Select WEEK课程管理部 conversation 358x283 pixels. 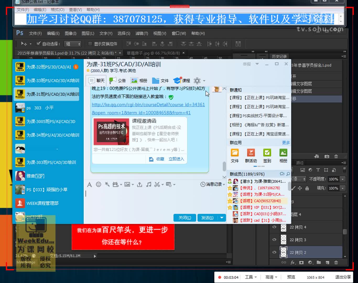tap(46, 203)
